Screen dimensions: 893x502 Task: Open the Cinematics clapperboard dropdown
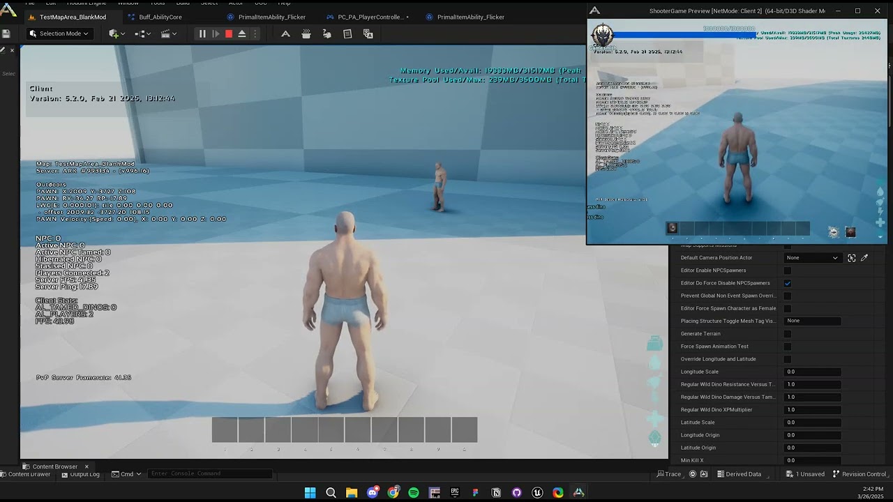pos(167,33)
